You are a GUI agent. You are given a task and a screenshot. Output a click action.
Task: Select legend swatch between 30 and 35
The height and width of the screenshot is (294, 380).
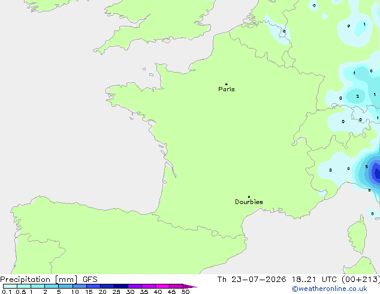135,286
